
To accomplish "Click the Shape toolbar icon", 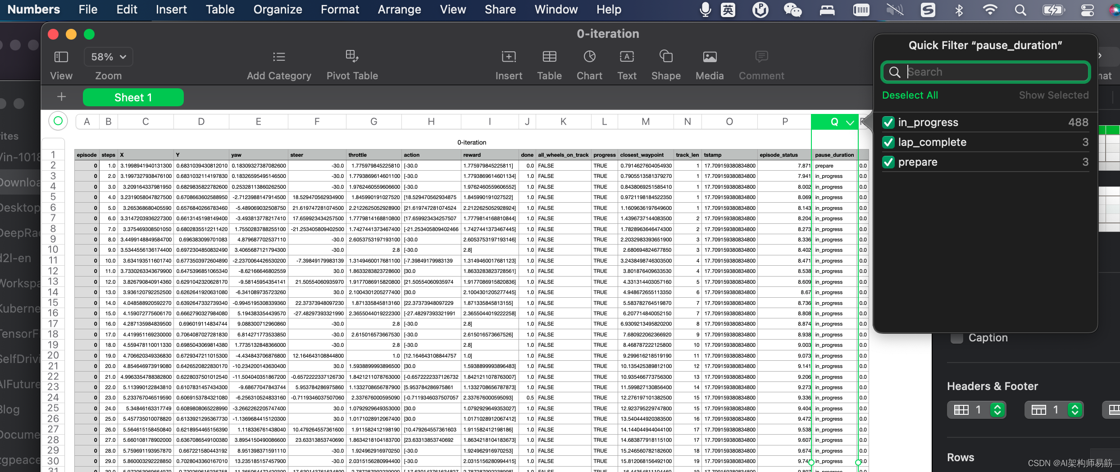I will (666, 57).
